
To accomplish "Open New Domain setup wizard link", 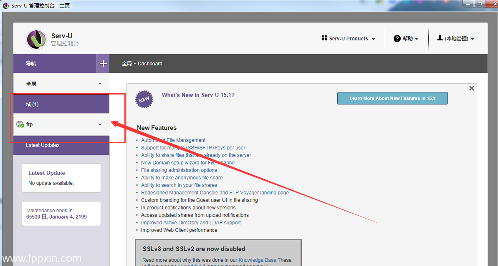I will pos(187,163).
